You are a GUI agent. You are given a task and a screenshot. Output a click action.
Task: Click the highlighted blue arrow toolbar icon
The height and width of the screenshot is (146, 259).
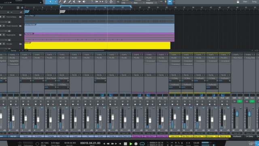pos(170,2)
